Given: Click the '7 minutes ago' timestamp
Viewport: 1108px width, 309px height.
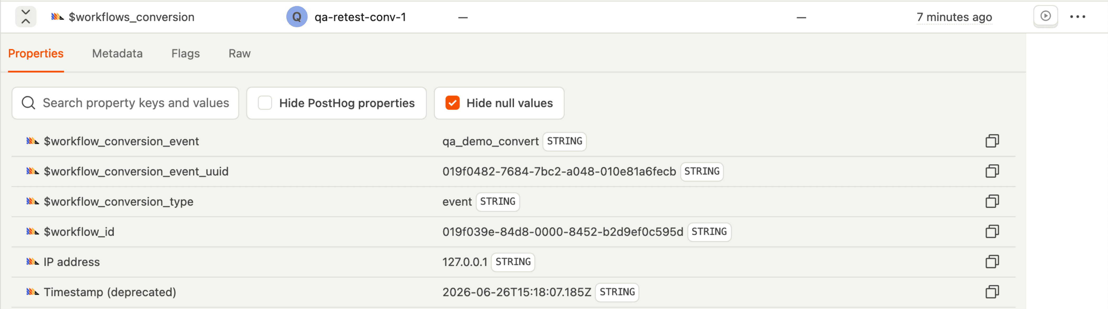Looking at the screenshot, I should (954, 17).
